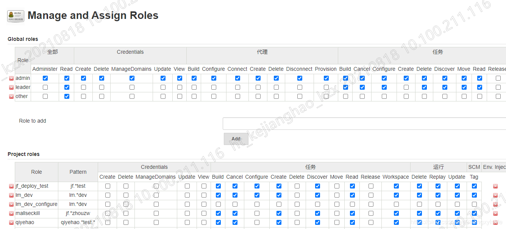
Task: Uncheck global Read for the other role
Action: click(x=67, y=97)
